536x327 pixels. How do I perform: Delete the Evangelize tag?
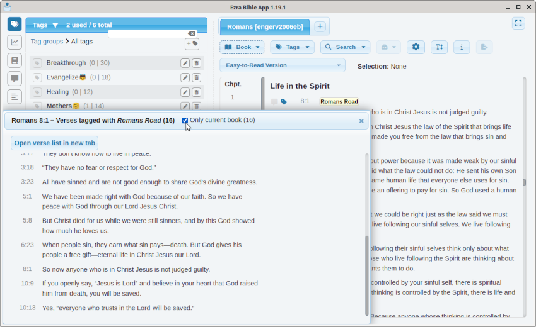(x=197, y=78)
